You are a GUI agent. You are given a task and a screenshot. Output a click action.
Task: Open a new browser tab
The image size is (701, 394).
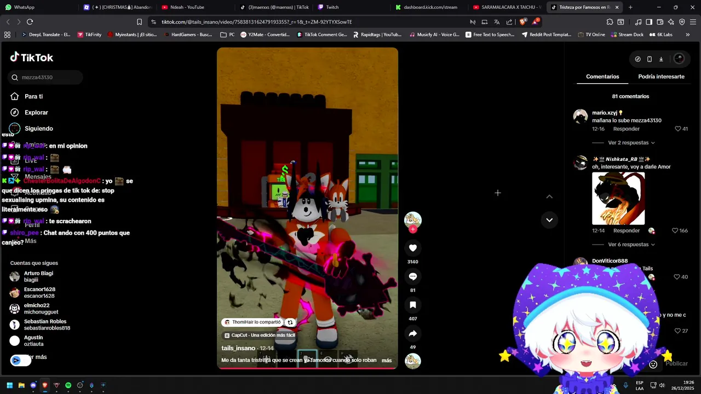click(630, 7)
